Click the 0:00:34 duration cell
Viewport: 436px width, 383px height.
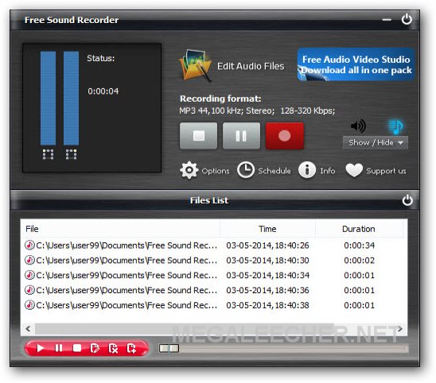[x=360, y=246]
